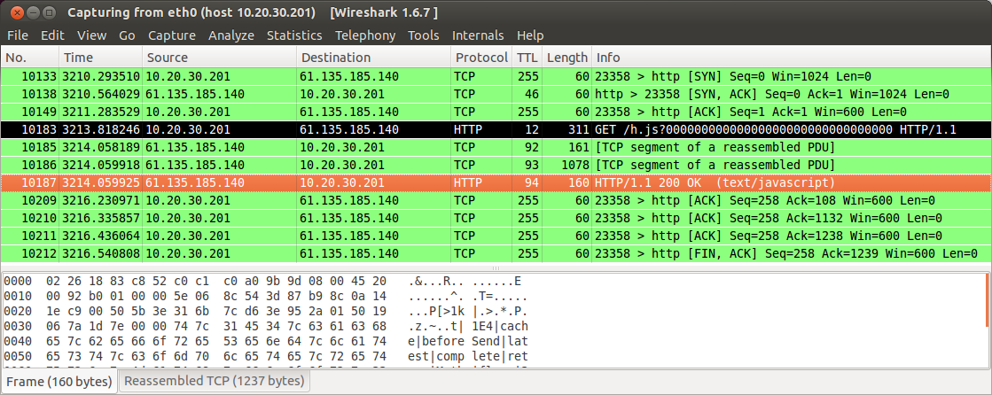992x395 pixels.
Task: Sort packets by Protocol column header
Action: [480, 58]
